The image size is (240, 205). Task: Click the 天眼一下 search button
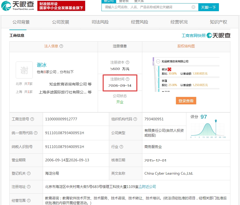click(x=208, y=7)
